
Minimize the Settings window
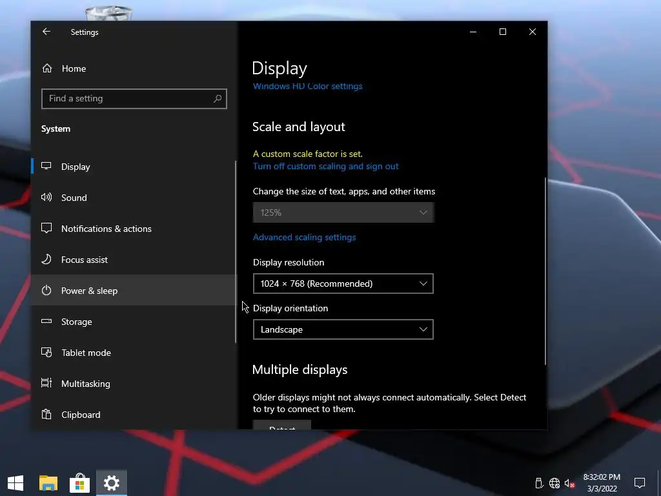tap(473, 32)
